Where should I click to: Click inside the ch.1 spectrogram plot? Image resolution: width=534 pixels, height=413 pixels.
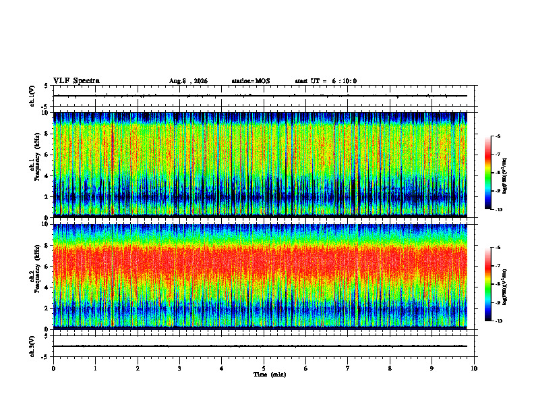click(260, 165)
